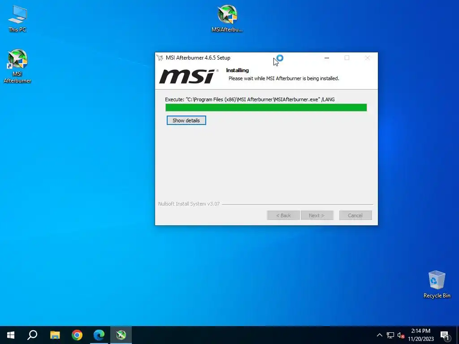
Task: Launch Microsoft Edge from taskbar
Action: [99, 335]
